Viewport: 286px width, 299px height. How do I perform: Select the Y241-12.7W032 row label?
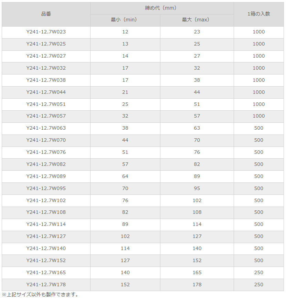coord(46,68)
